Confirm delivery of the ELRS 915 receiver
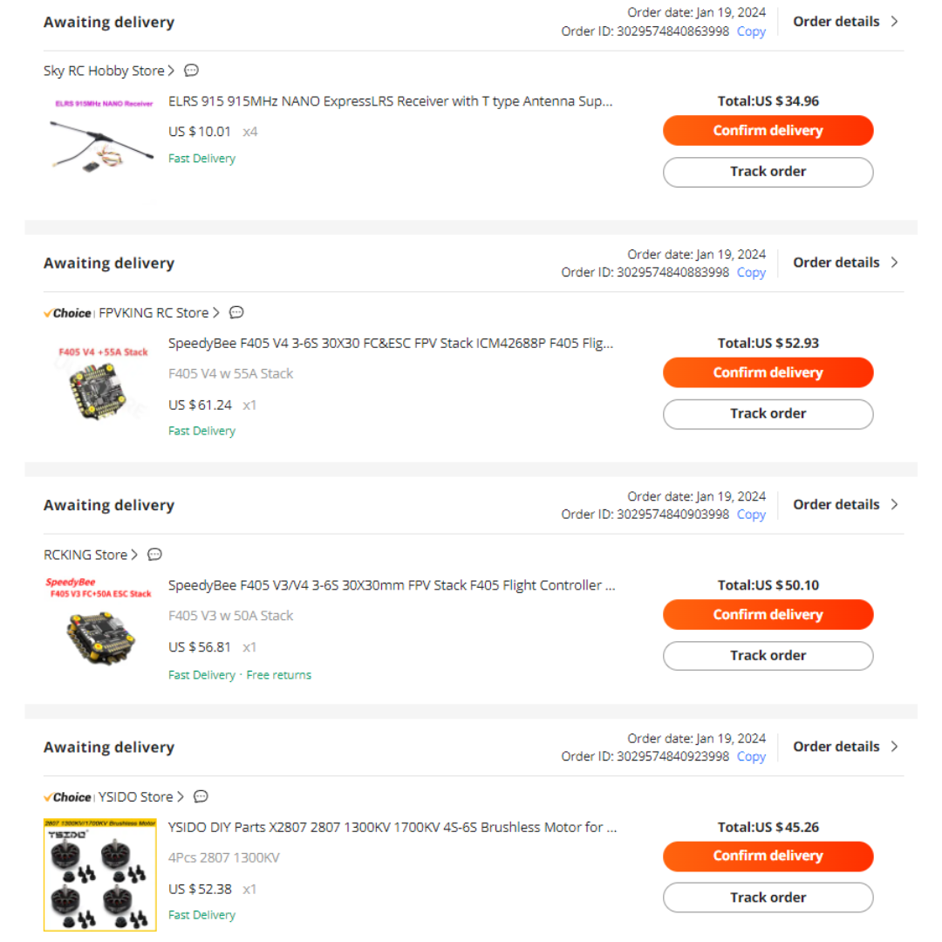Image resolution: width=942 pixels, height=942 pixels. (x=768, y=131)
